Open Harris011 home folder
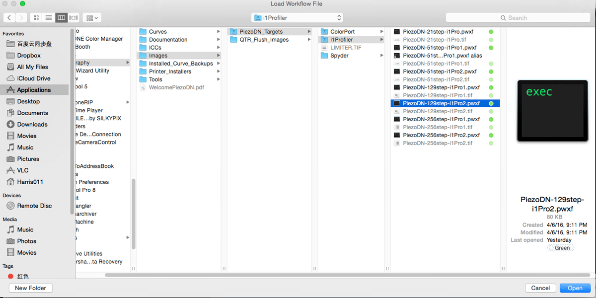The width and height of the screenshot is (596, 298). coord(30,182)
